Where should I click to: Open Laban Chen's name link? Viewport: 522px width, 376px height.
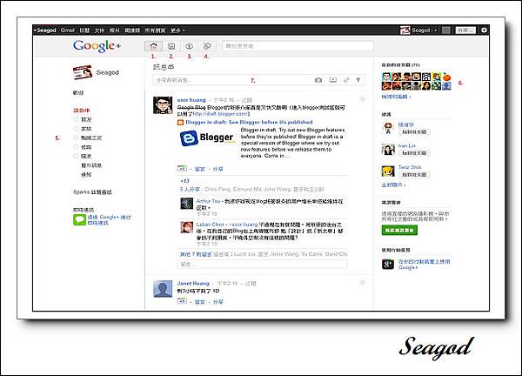coord(210,225)
